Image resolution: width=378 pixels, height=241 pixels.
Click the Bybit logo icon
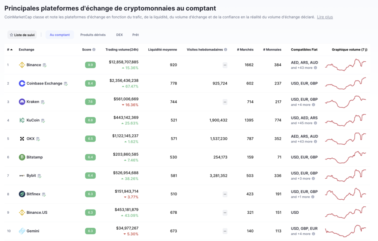[x=22, y=176]
